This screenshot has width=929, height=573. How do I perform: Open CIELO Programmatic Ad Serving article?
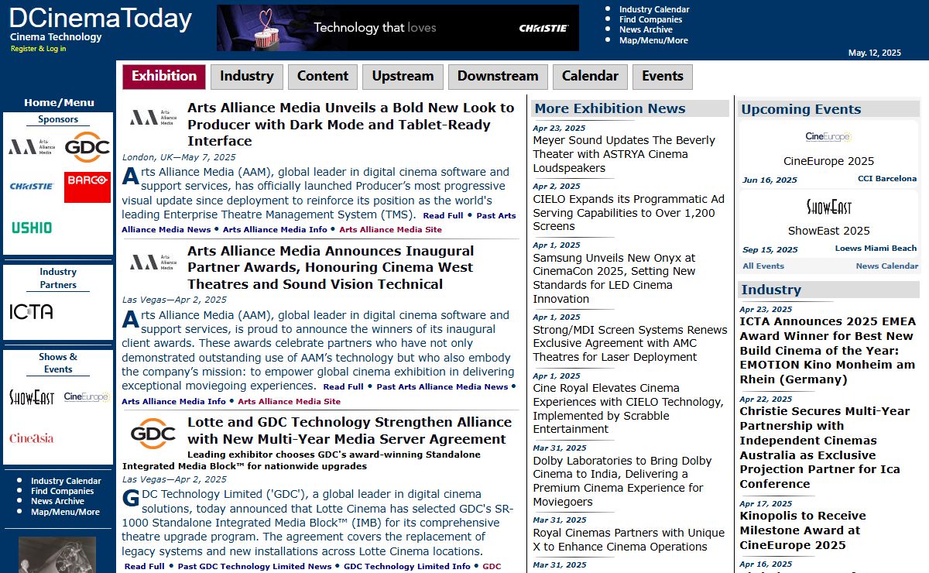[629, 213]
